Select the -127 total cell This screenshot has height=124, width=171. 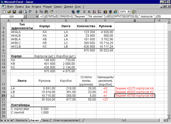coord(105,99)
